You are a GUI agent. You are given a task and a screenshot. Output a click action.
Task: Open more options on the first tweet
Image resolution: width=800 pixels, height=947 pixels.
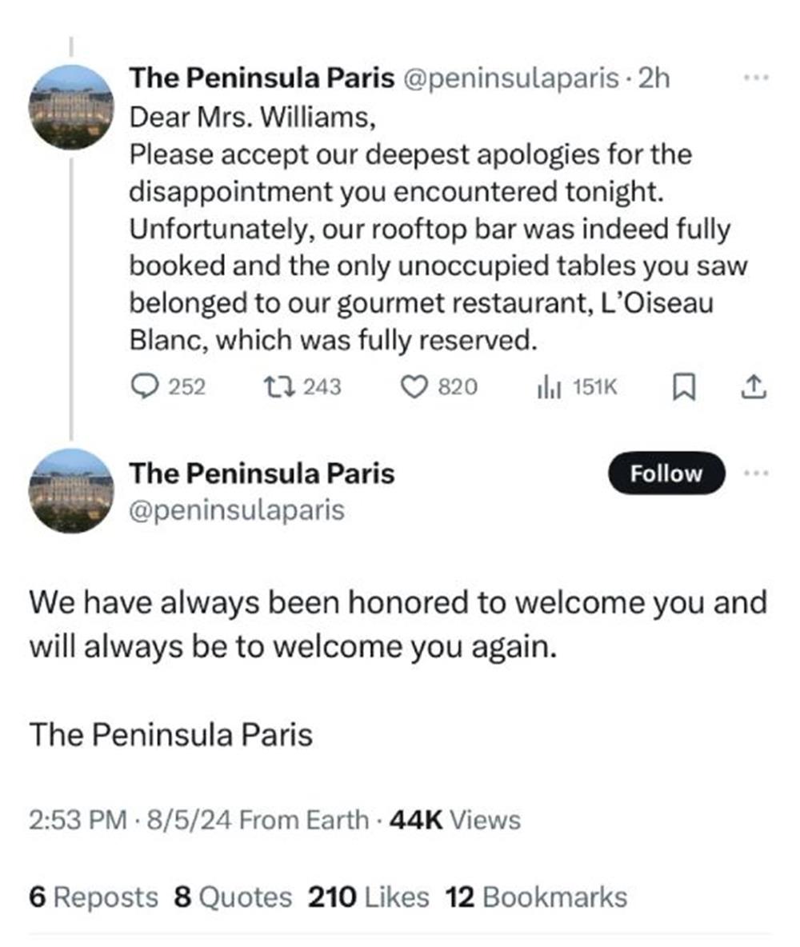click(x=754, y=78)
